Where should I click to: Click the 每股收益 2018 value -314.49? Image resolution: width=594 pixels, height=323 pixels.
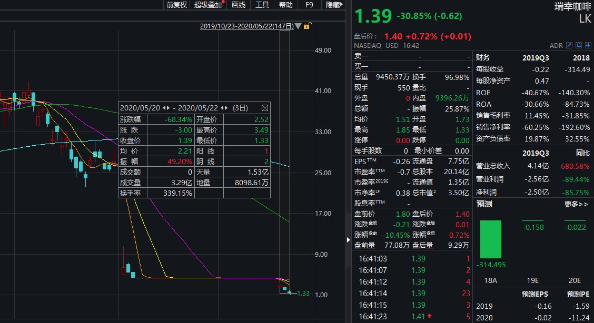tap(577, 69)
